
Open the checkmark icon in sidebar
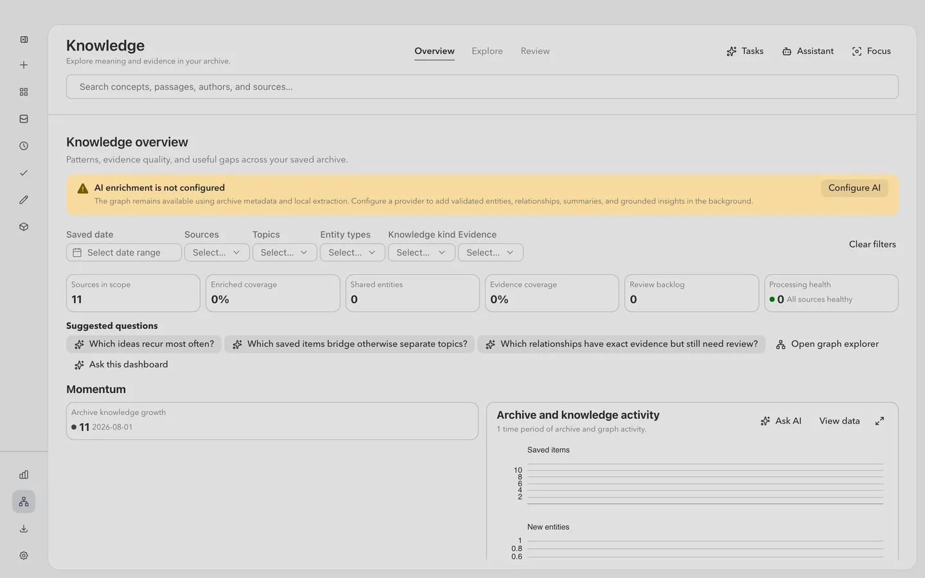click(24, 173)
